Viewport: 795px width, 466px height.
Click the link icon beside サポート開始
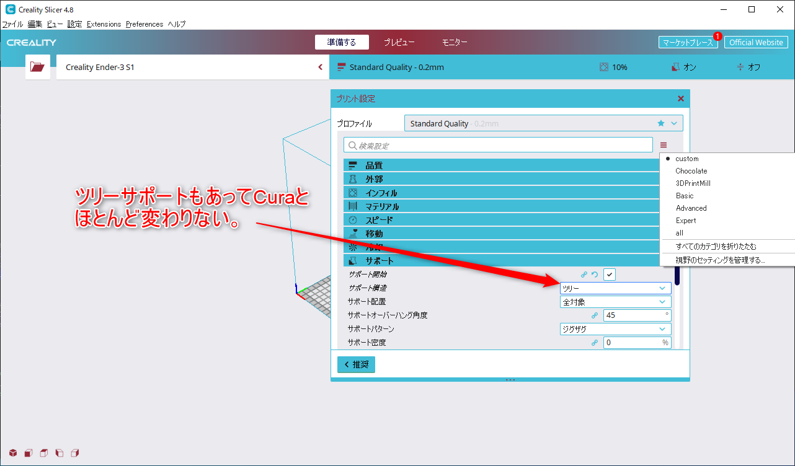(584, 275)
